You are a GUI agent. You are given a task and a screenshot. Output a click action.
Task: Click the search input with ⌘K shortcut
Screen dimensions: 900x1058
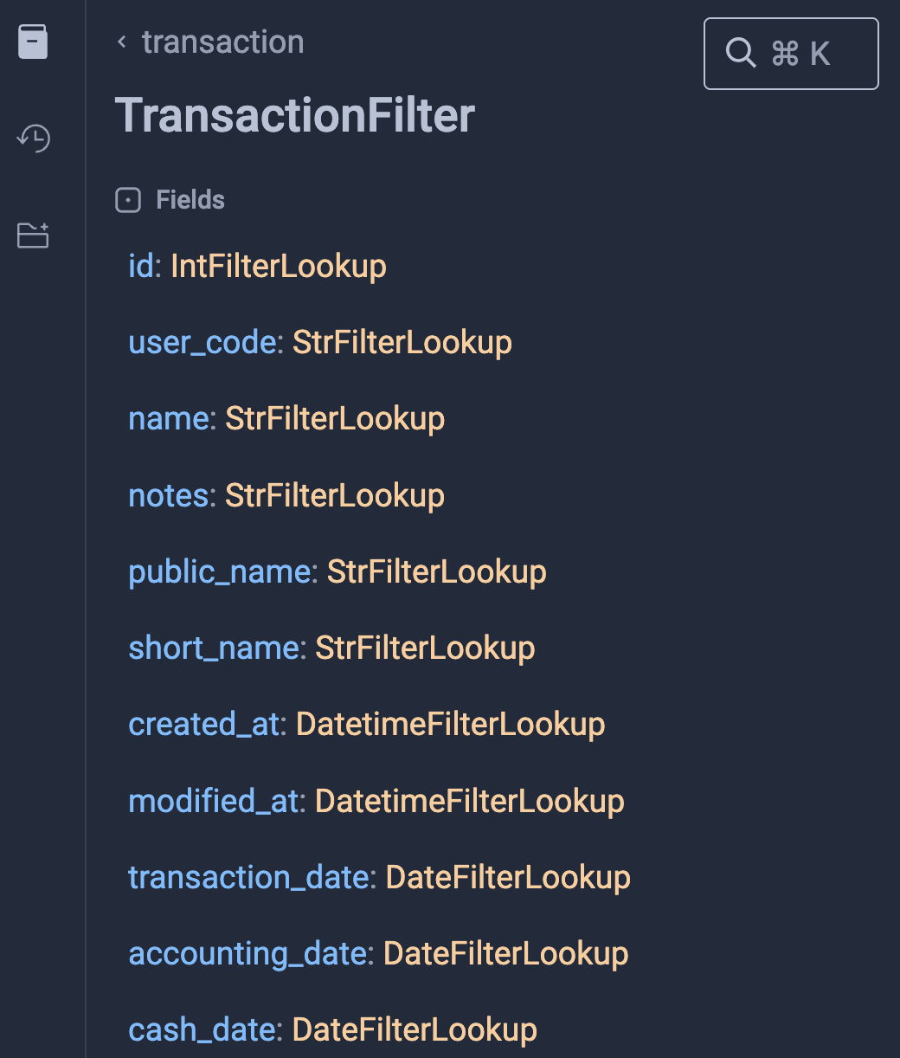click(x=790, y=53)
